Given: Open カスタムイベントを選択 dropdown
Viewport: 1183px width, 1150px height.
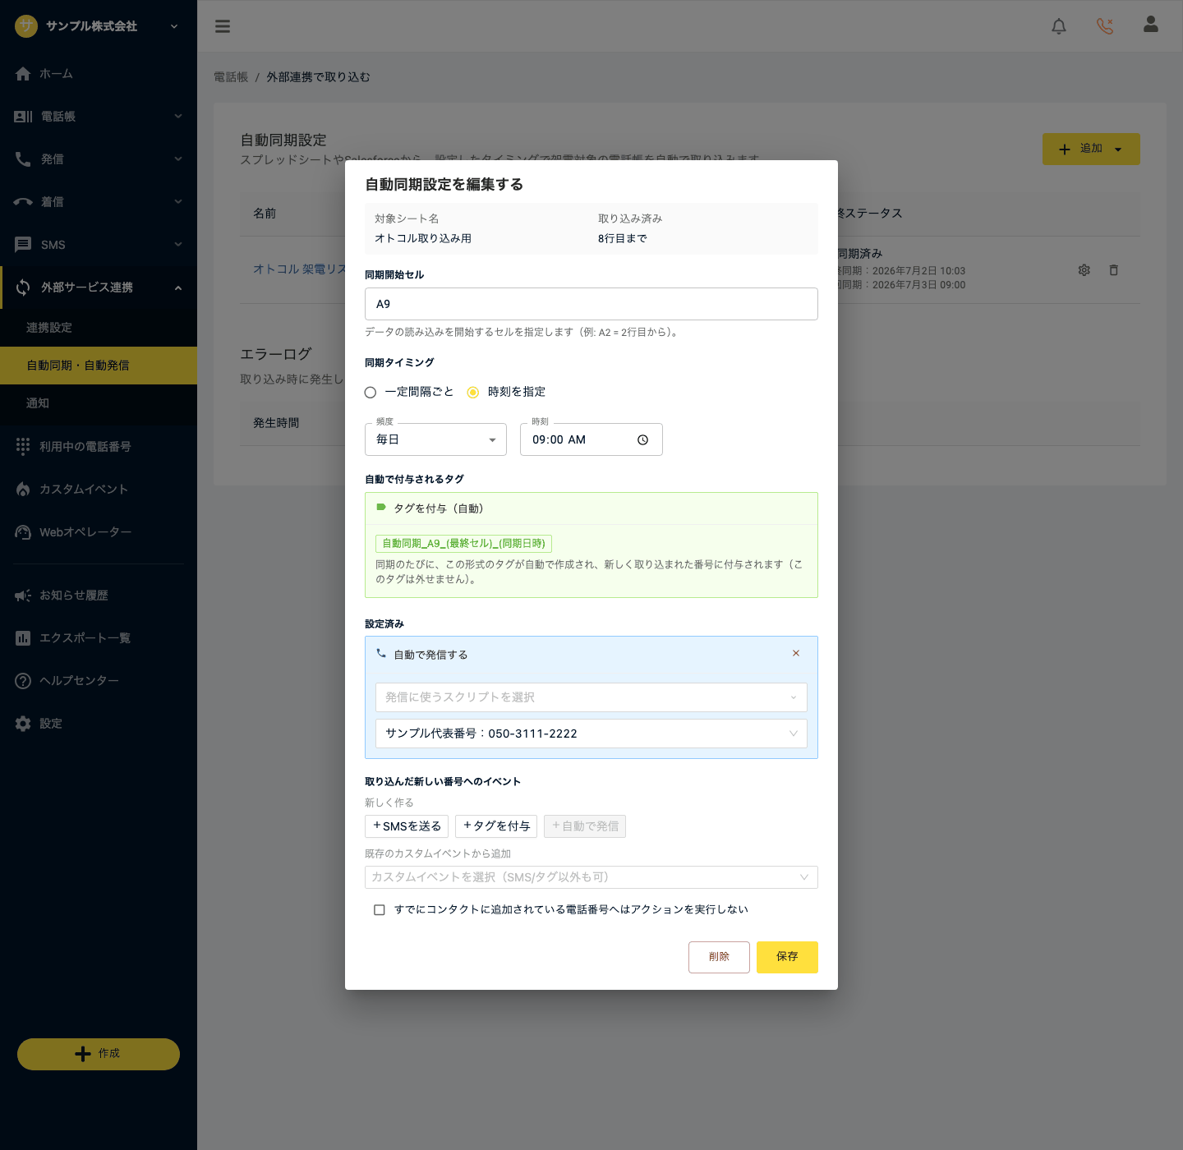Looking at the screenshot, I should click(x=591, y=877).
